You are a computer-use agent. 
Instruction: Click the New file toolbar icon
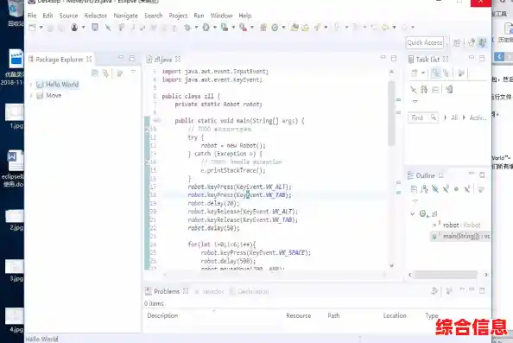coord(32,28)
